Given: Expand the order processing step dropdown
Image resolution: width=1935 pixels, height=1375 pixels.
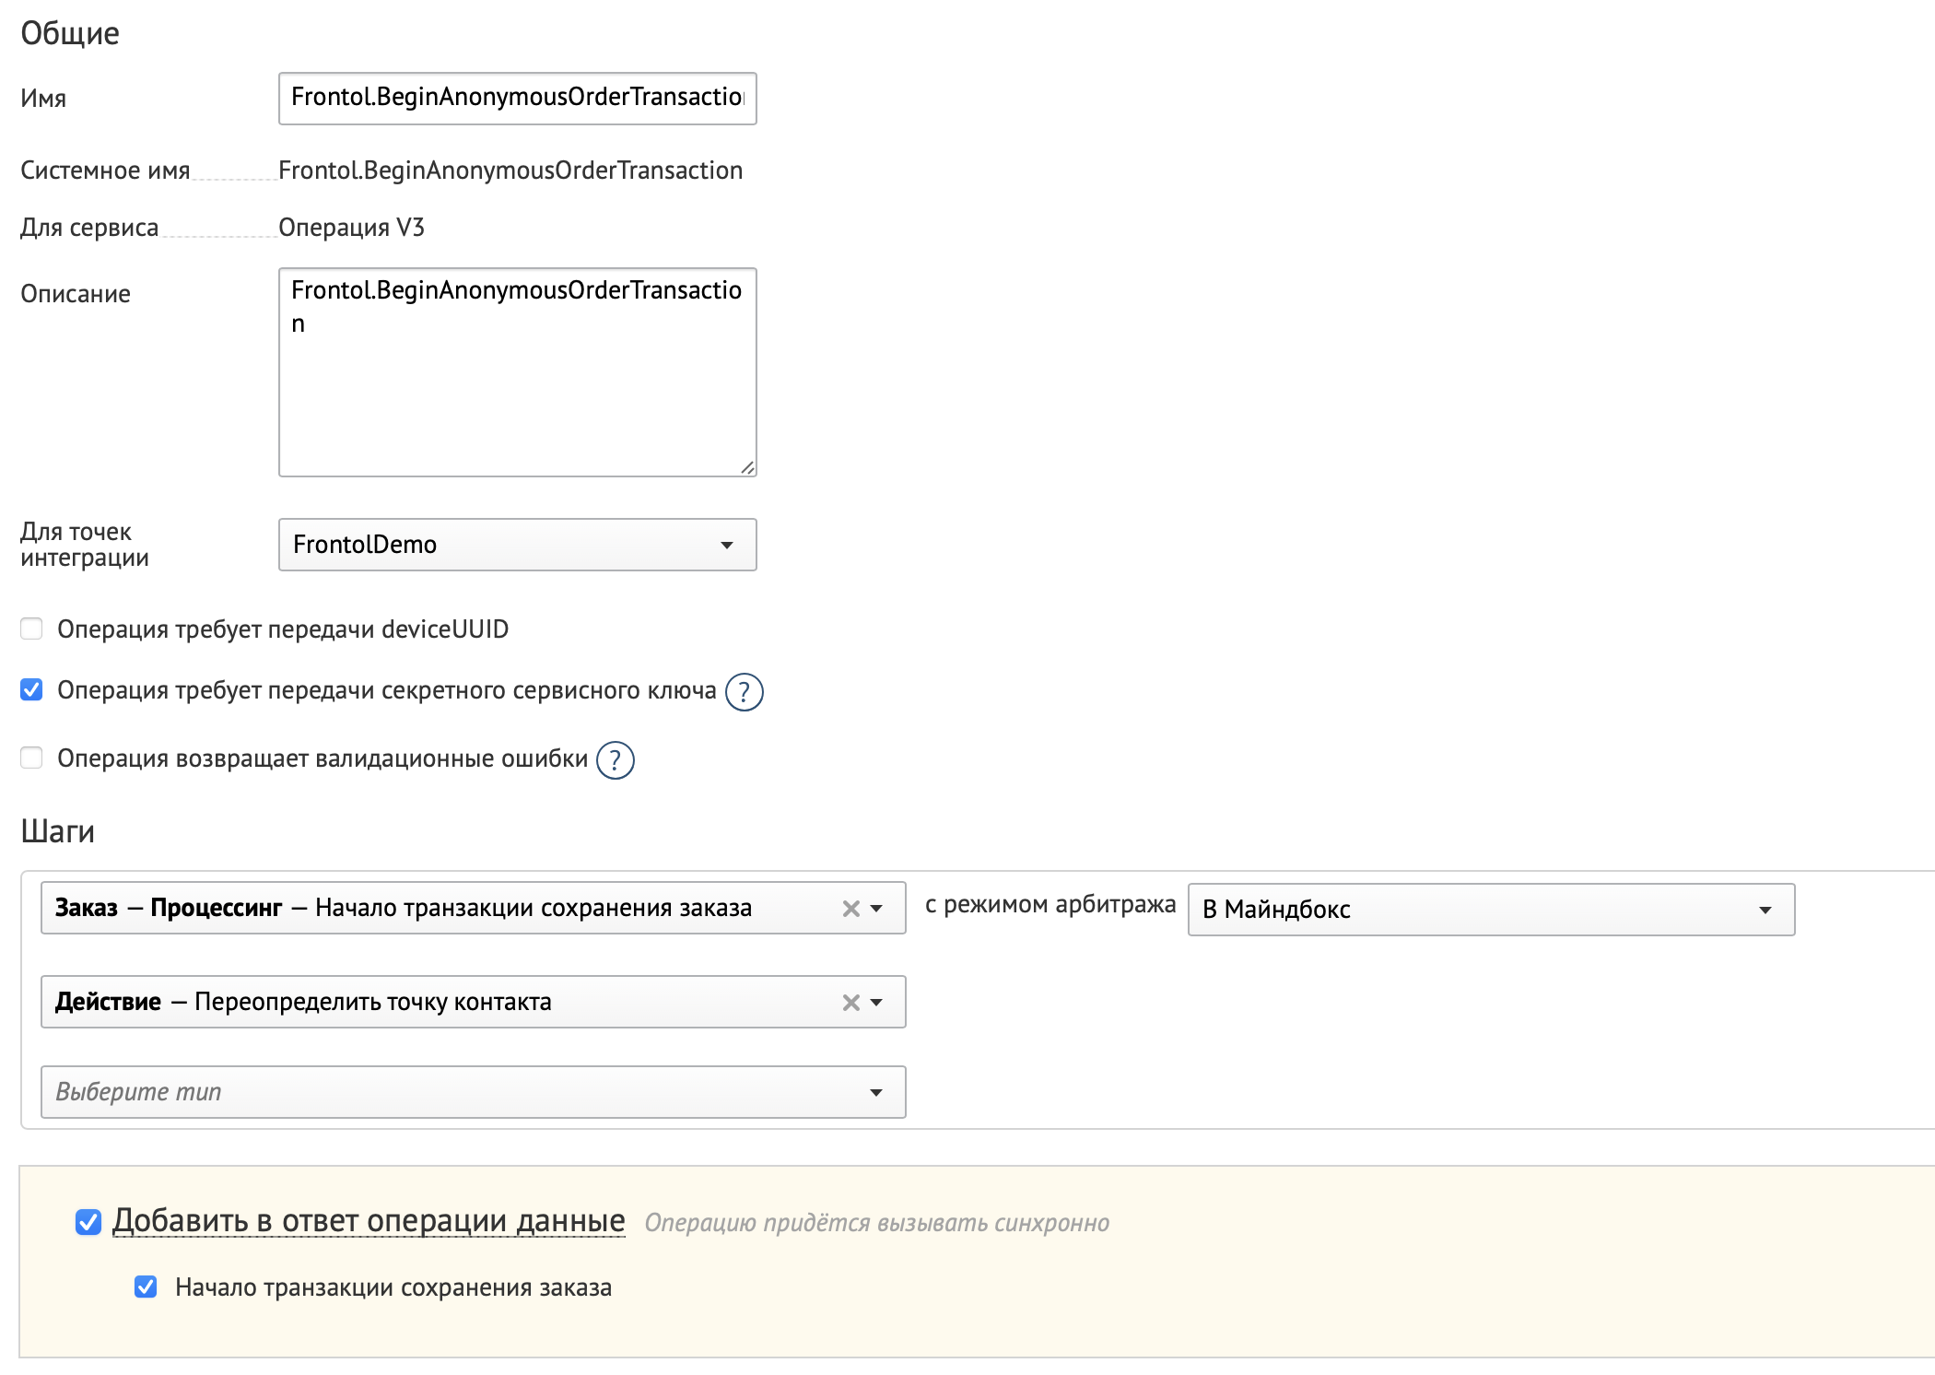Looking at the screenshot, I should tap(876, 909).
